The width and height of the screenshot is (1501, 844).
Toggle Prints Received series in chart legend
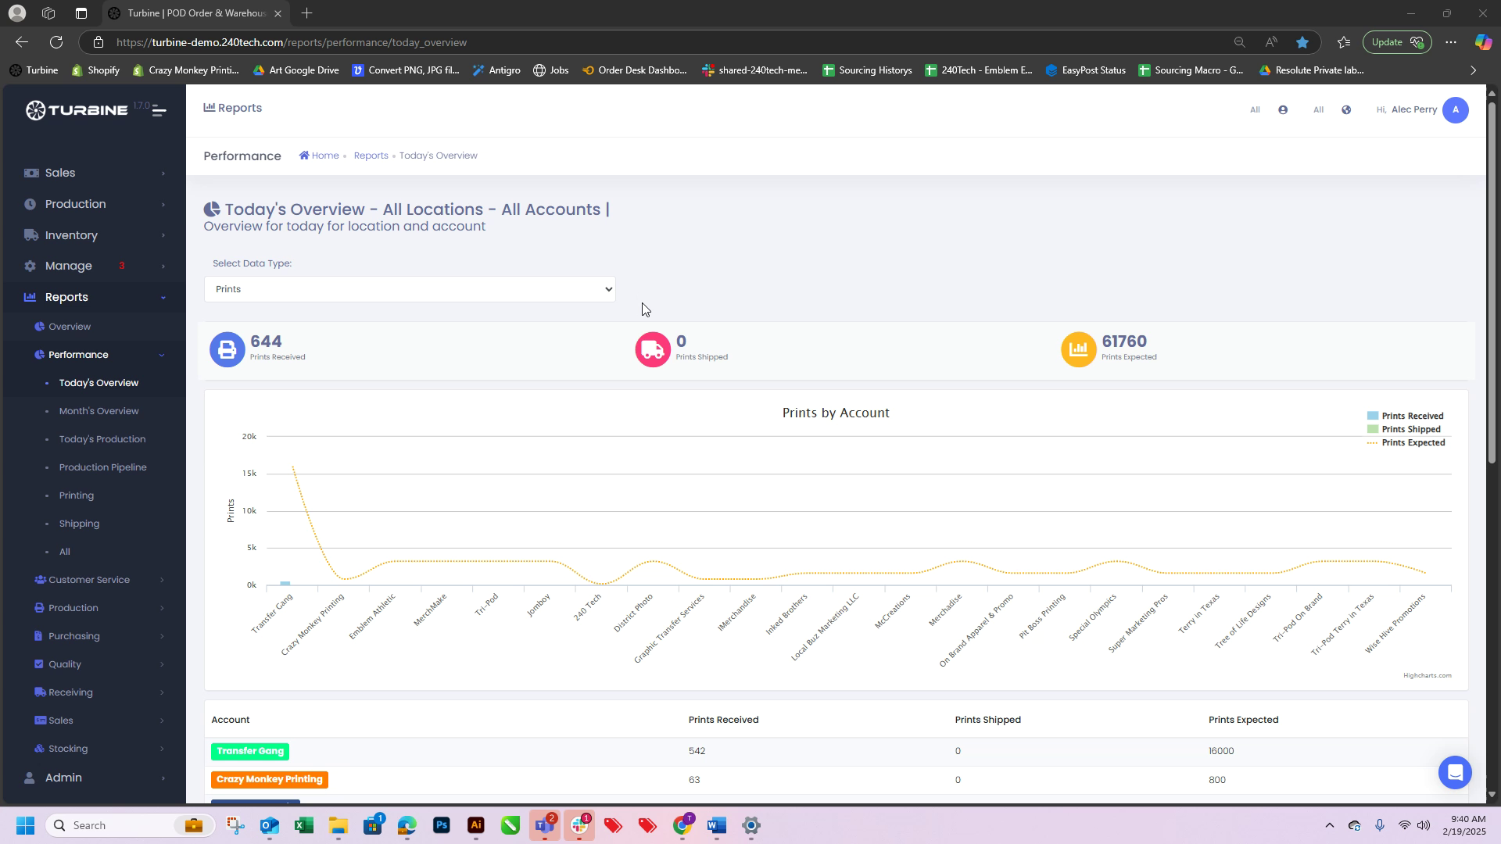point(1411,416)
